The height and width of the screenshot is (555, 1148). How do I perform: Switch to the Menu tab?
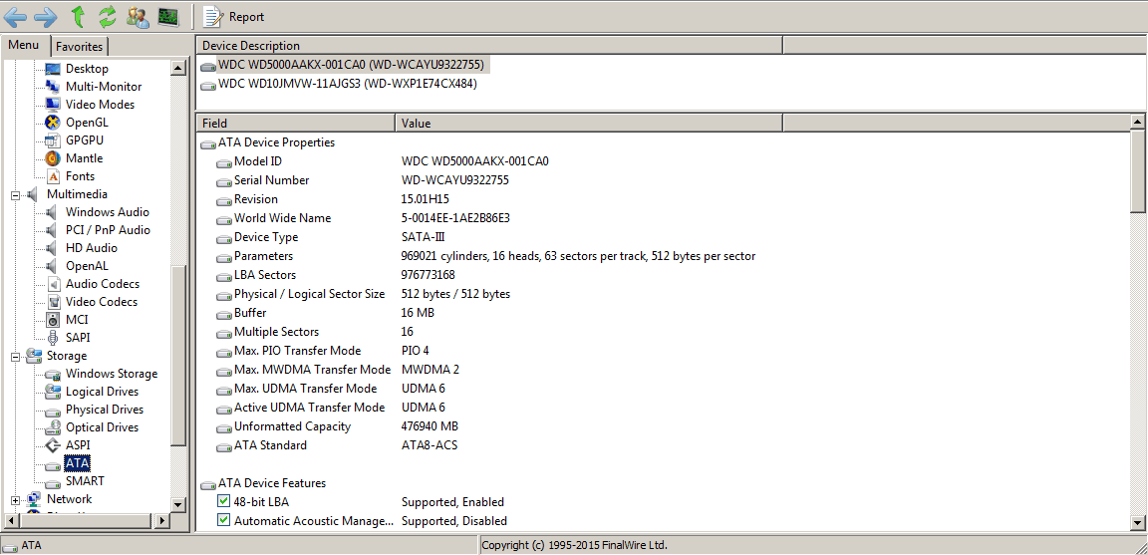coord(24,46)
